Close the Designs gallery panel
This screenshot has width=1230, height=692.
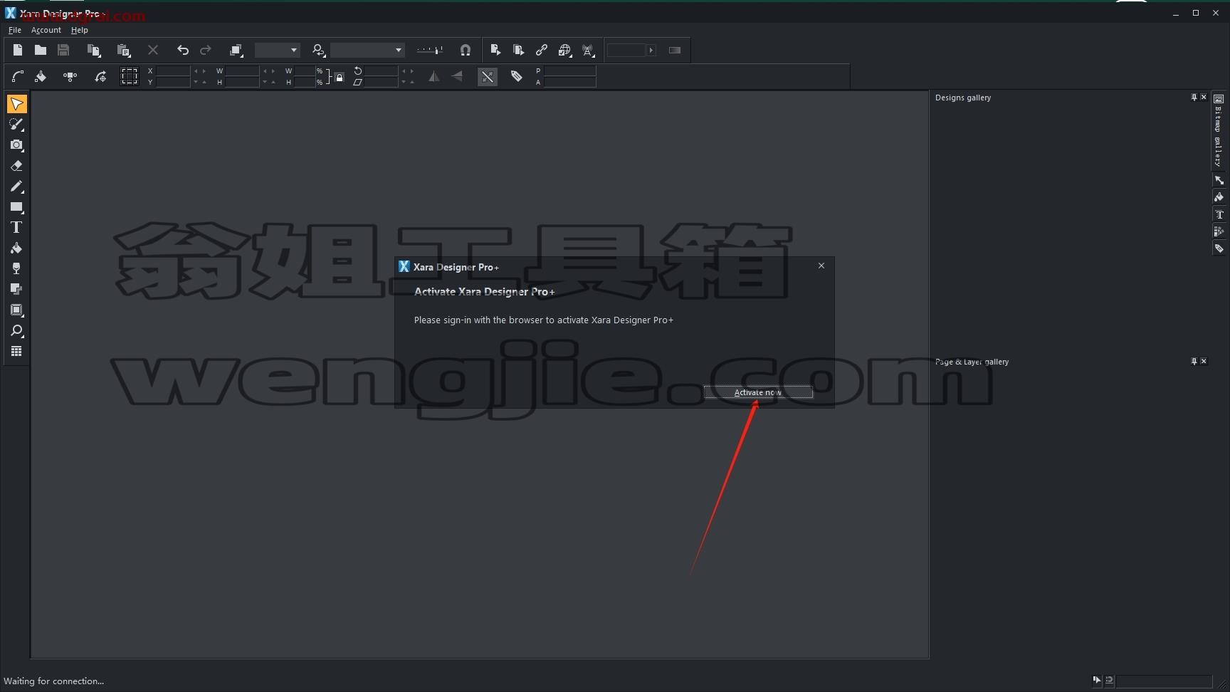[1204, 98]
